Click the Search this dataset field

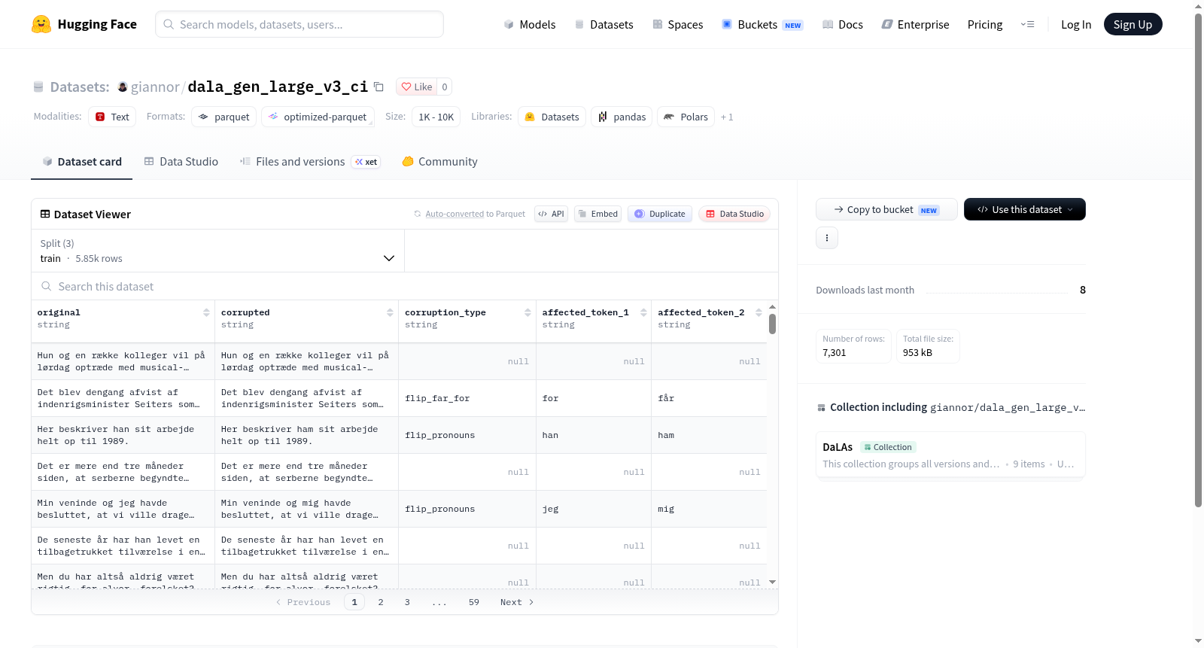(x=405, y=287)
